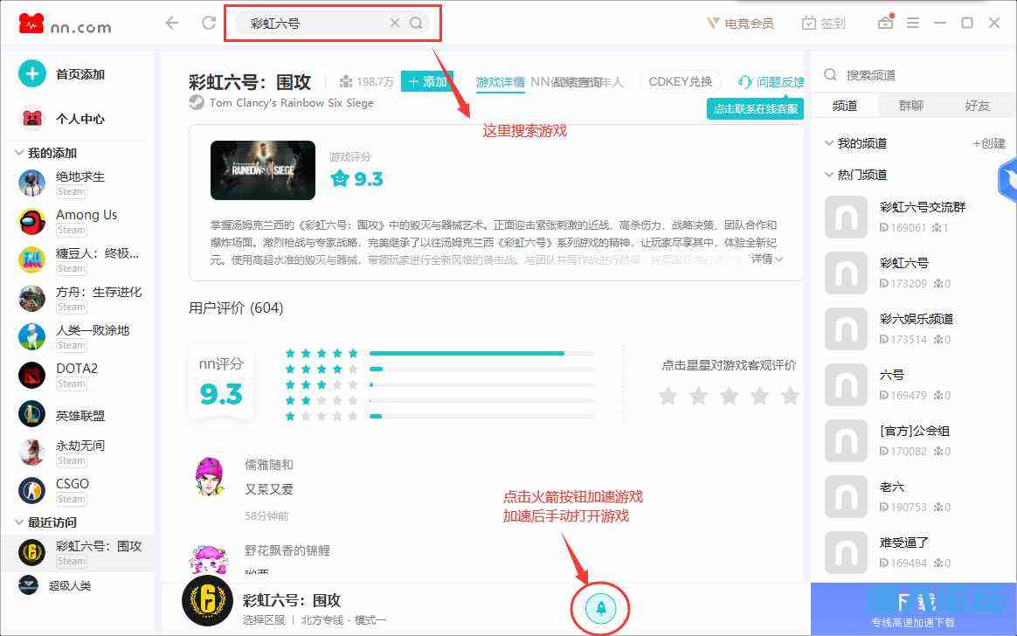1017x636 pixels.
Task: Collapse the 我的添加 section
Action: pos(19,154)
